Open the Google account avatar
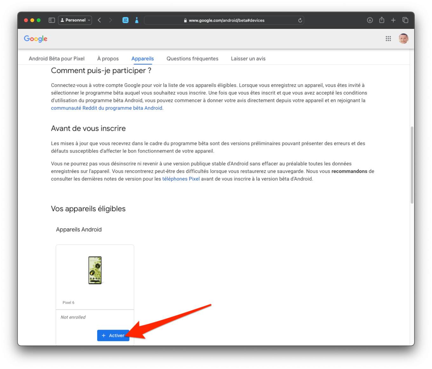The width and height of the screenshot is (432, 369). pos(403,39)
